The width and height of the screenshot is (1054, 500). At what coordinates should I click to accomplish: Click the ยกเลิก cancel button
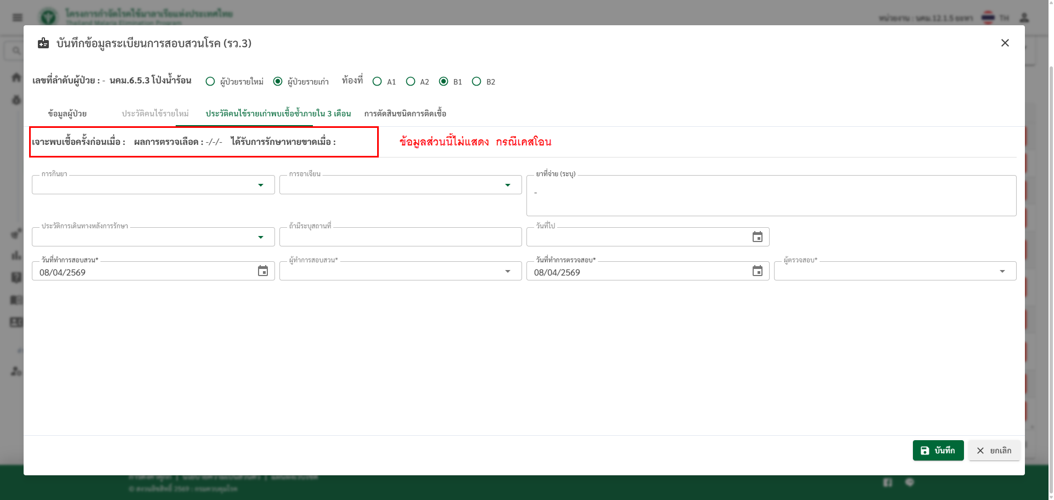[x=994, y=451]
